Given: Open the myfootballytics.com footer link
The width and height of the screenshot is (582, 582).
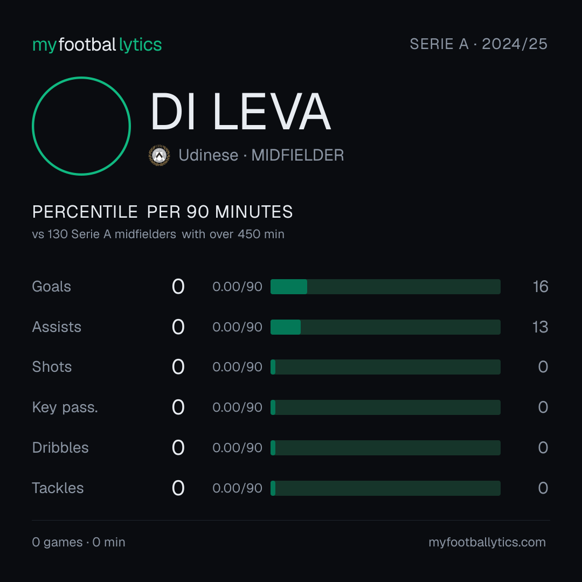Looking at the screenshot, I should pyautogui.click(x=487, y=542).
